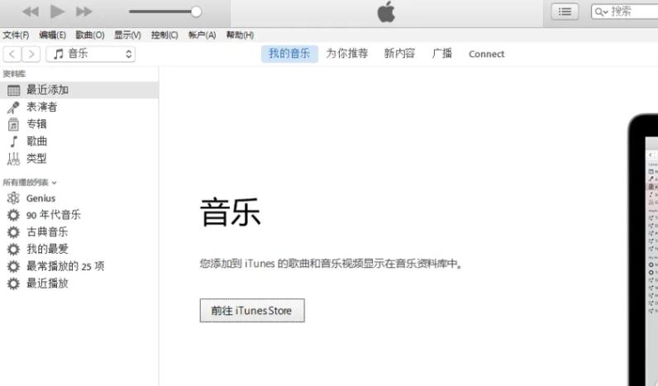The width and height of the screenshot is (658, 386).
Task: Open the search magnifier options
Action: (x=601, y=12)
